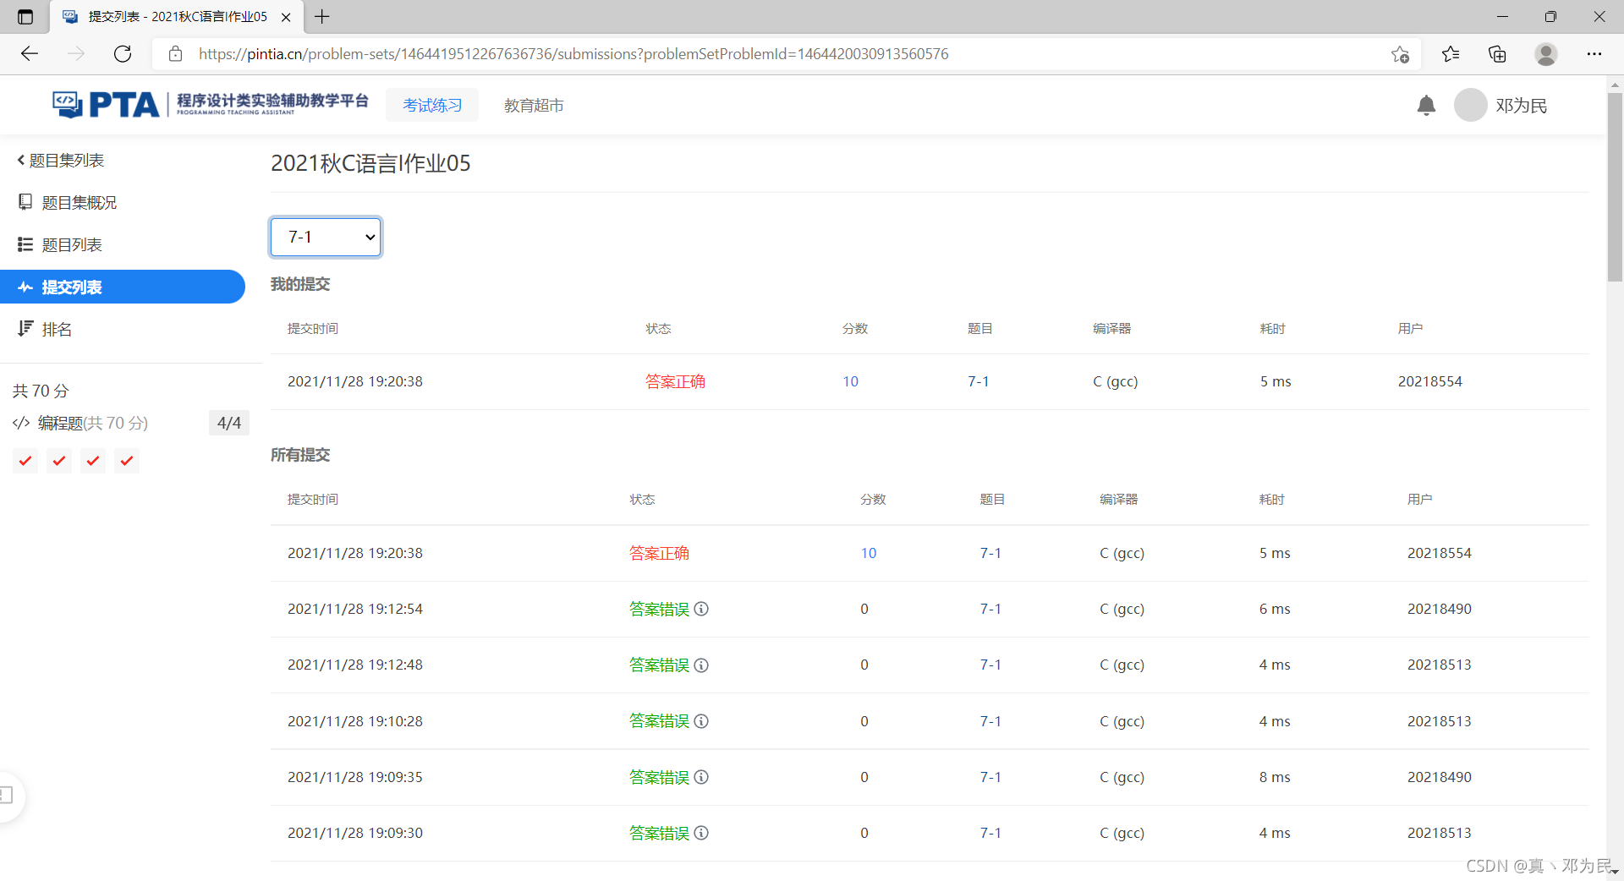
Task: Open 题目列表 in sidebar
Action: pyautogui.click(x=60, y=245)
